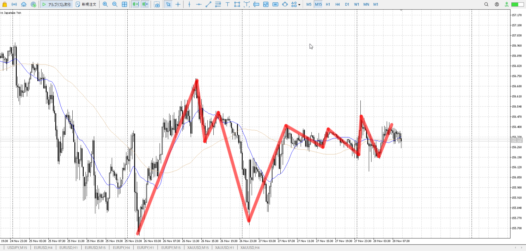
Task: Draw a vertical line tool
Action: coord(189,4)
